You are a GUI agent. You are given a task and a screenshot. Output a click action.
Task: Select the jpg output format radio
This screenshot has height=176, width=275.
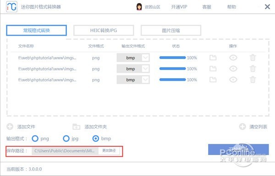[66, 139]
